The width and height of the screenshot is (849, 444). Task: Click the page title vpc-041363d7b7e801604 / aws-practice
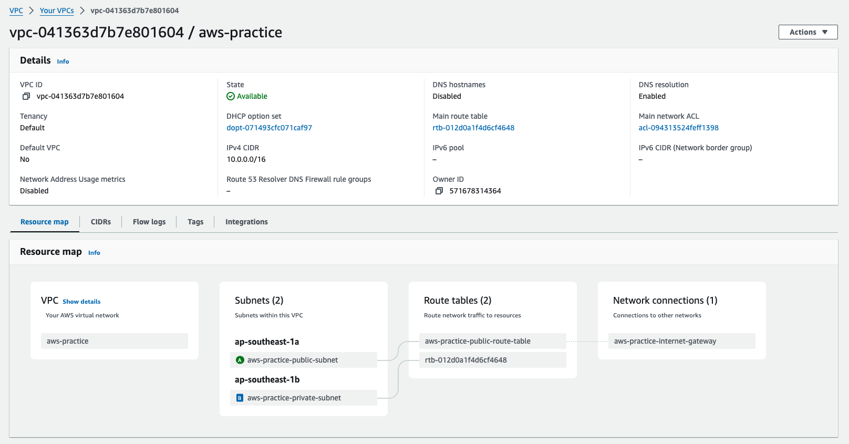tap(146, 33)
